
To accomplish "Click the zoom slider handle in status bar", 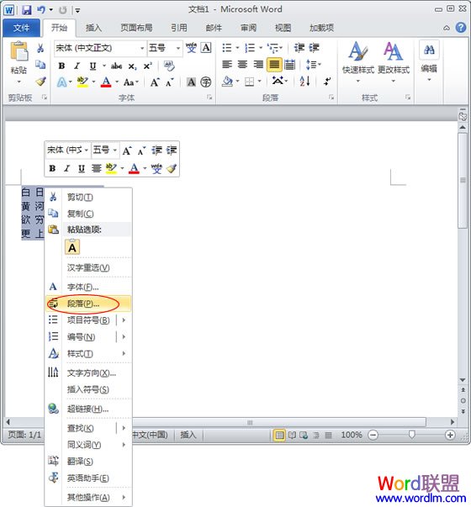I will (411, 435).
